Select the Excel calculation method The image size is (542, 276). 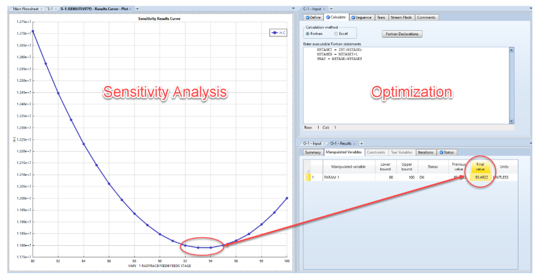point(336,34)
